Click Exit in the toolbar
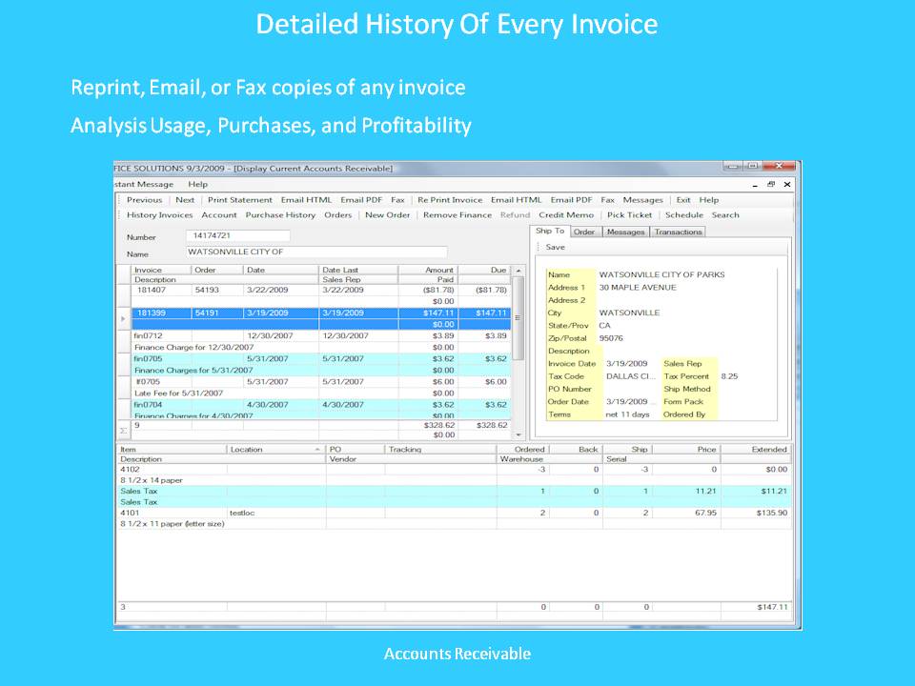This screenshot has height=686, width=915. [x=682, y=199]
